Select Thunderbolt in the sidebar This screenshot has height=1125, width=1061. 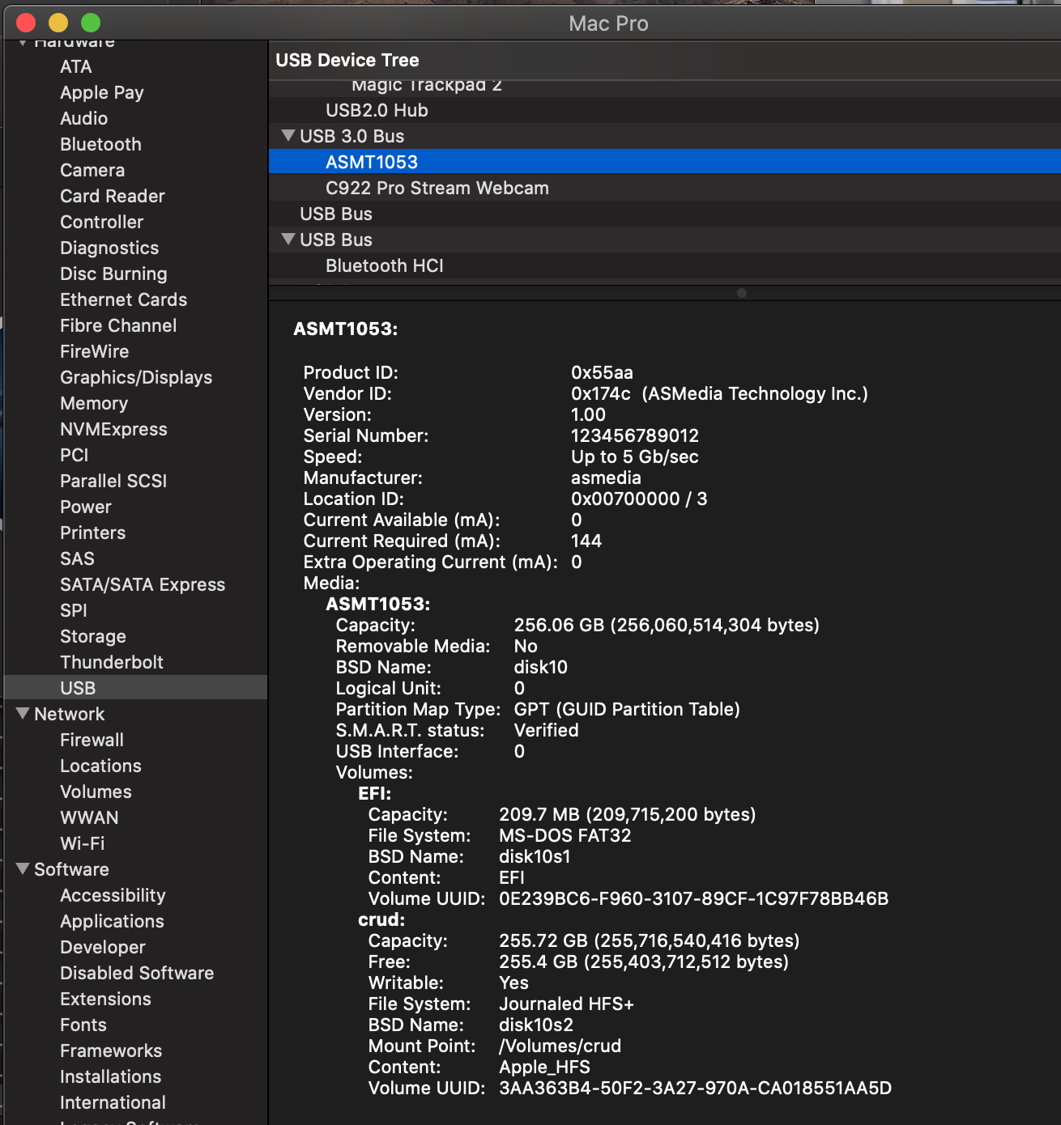pyautogui.click(x=112, y=662)
